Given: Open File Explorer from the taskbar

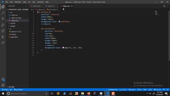Looking at the screenshot, I should click(83, 94).
